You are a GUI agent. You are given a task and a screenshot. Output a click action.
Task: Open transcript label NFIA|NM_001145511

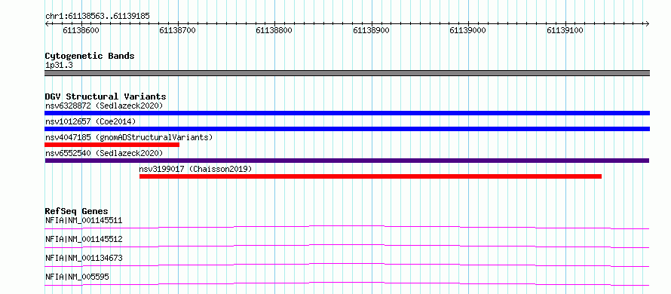tap(84, 221)
